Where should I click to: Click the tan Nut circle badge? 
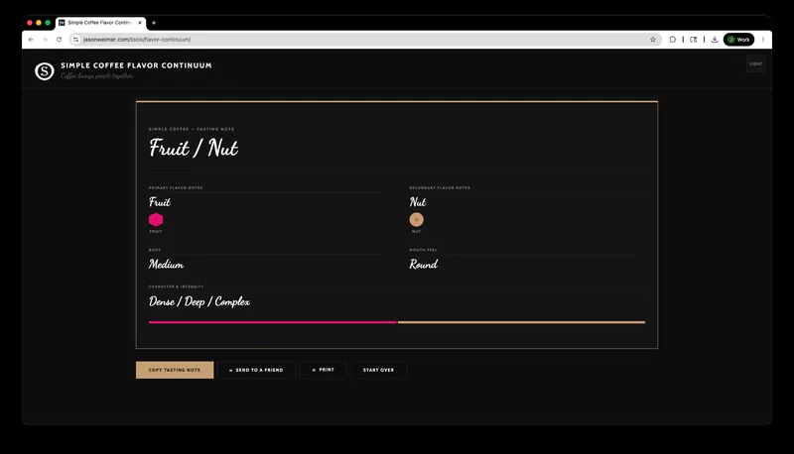tap(416, 219)
